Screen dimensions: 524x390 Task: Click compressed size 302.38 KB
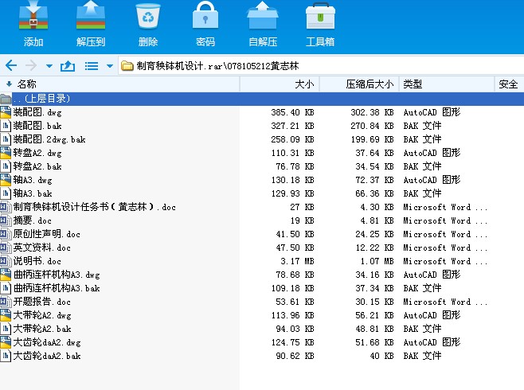pos(372,112)
